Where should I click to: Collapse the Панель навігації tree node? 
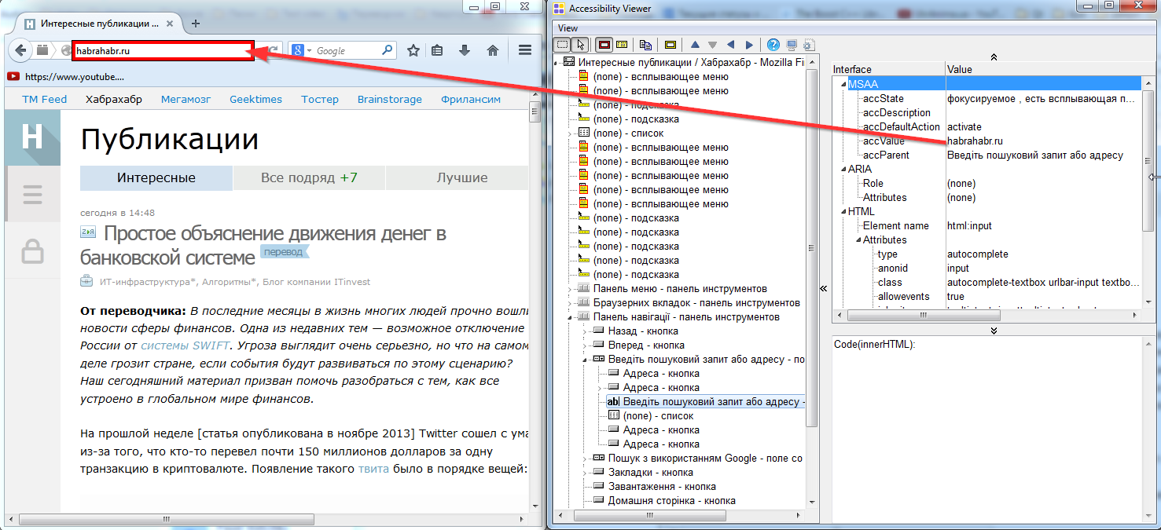[571, 317]
